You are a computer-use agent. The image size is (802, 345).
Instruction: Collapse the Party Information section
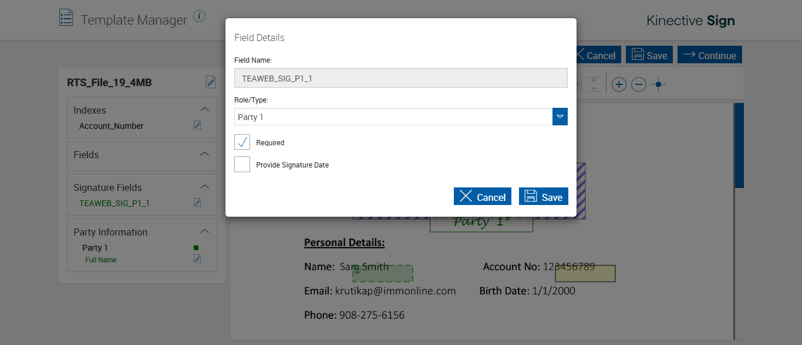(x=204, y=231)
